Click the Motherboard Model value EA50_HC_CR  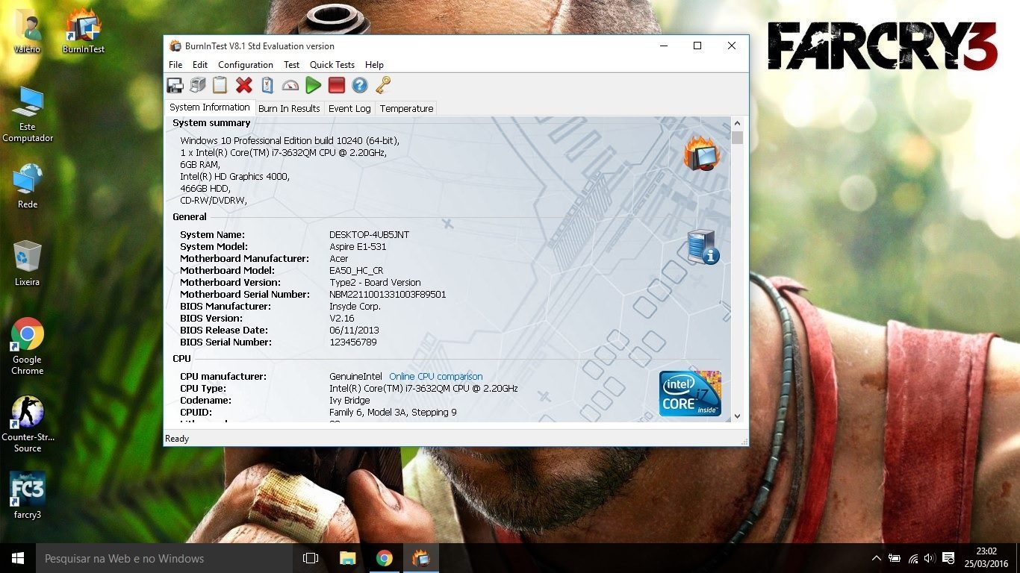[356, 271]
